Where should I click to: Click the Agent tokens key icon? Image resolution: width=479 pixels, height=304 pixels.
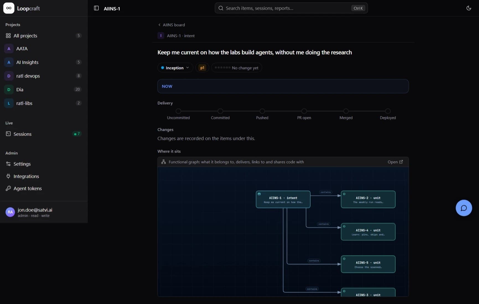pos(8,188)
